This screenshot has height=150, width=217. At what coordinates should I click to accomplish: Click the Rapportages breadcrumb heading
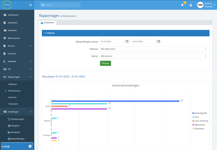49,16
